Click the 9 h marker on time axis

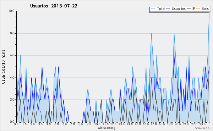point(89,124)
